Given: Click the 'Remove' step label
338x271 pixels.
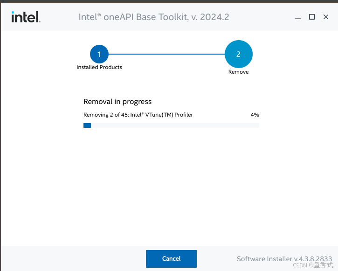Looking at the screenshot, I should (238, 72).
